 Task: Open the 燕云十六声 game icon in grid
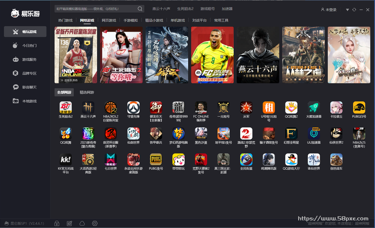[88, 108]
